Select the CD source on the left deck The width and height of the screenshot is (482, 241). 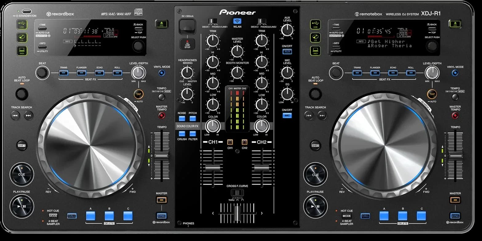click(22, 37)
